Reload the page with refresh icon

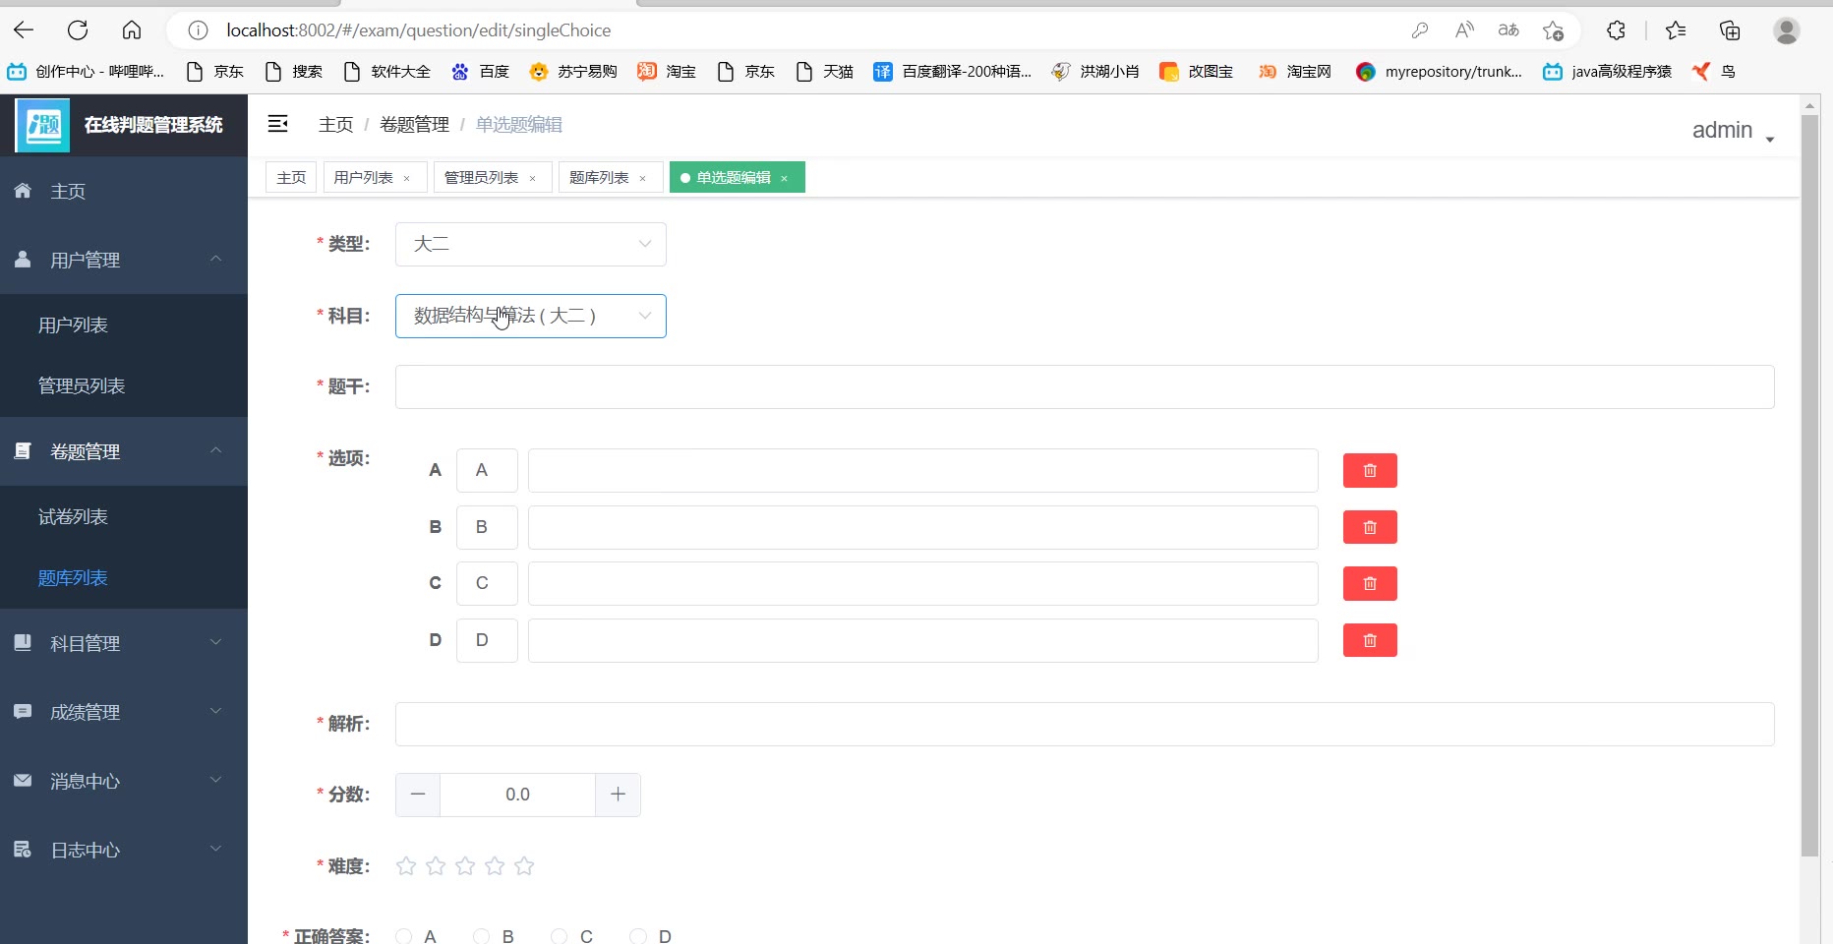click(78, 30)
